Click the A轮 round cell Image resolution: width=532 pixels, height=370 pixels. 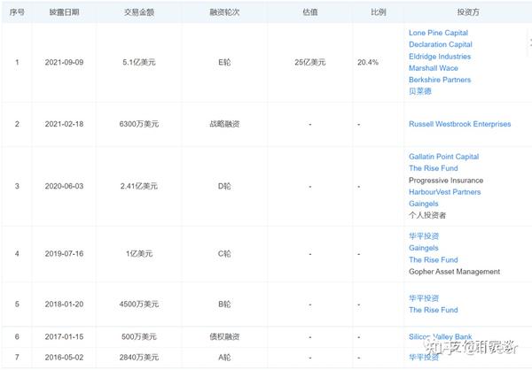tap(224, 357)
